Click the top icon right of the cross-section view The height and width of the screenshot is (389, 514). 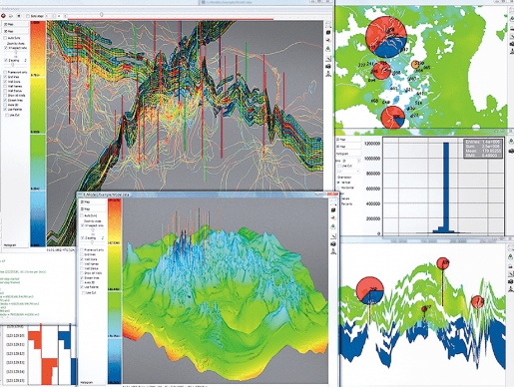pos(328,25)
